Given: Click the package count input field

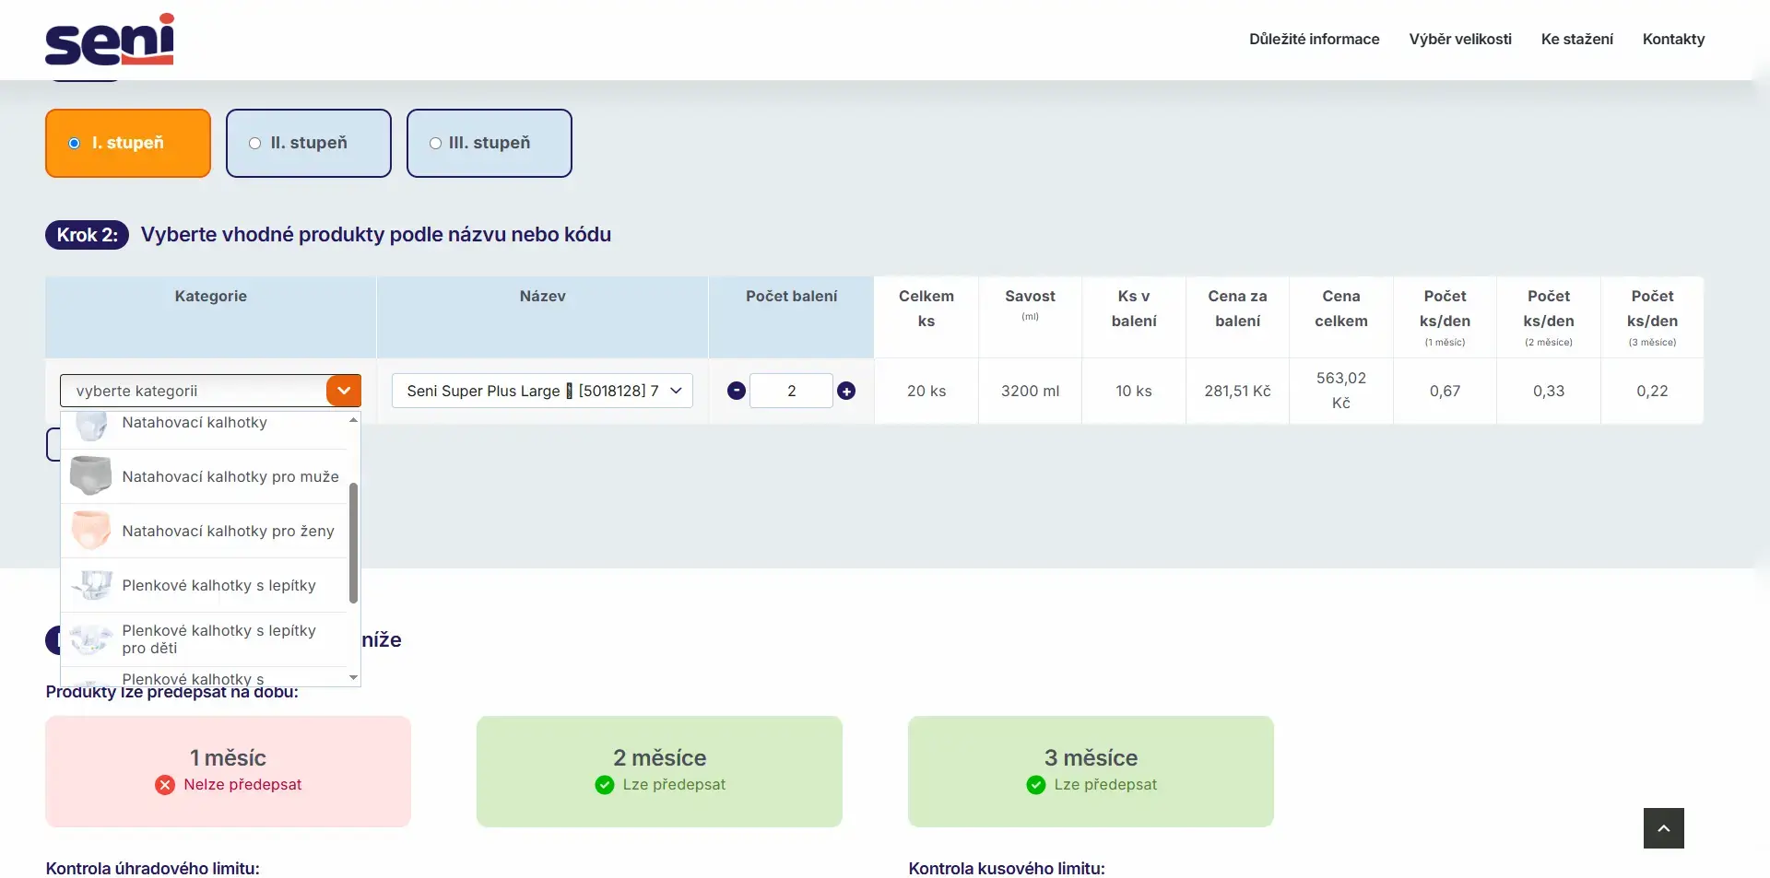Looking at the screenshot, I should pos(791,391).
